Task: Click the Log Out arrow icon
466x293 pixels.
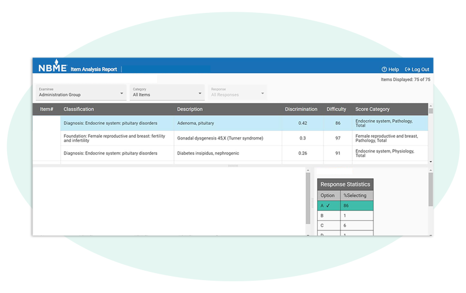Action: (407, 69)
